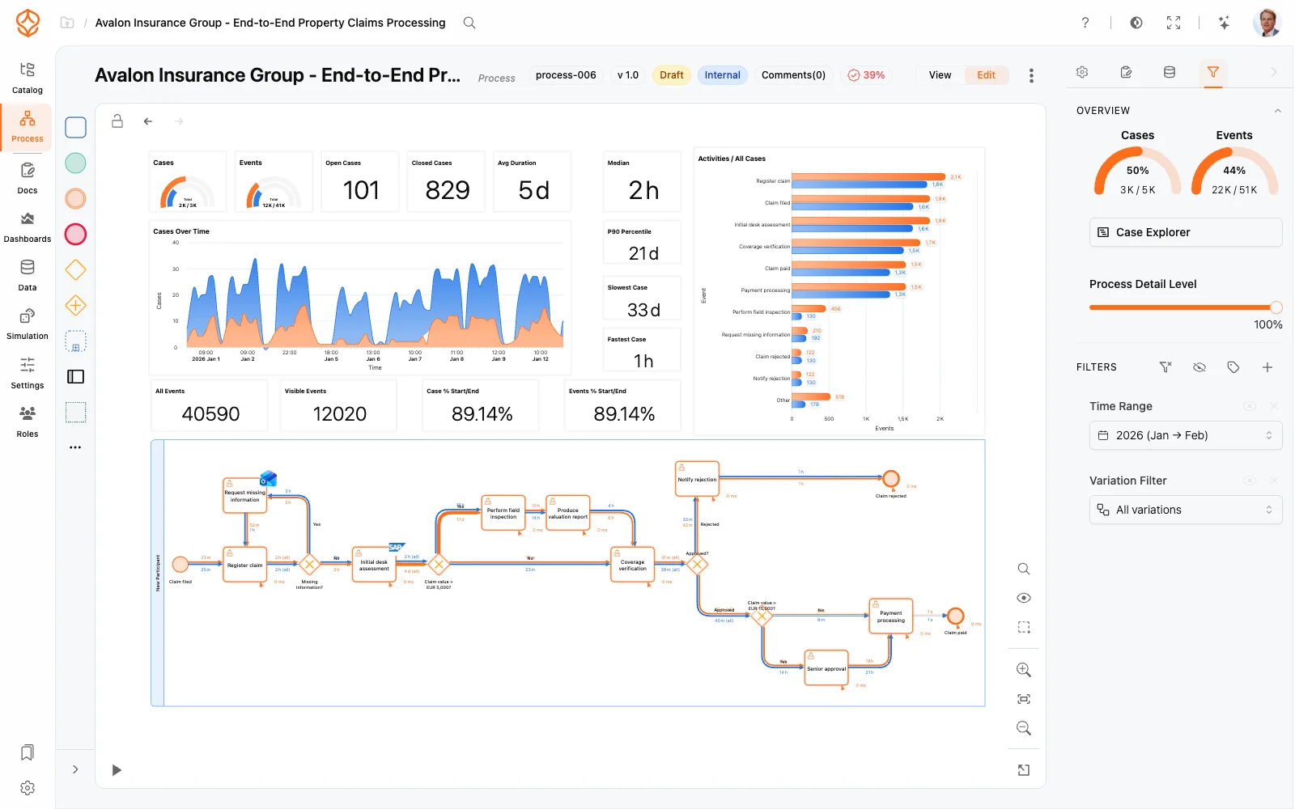Toggle the hide filters eye icon
The width and height of the screenshot is (1295, 809).
pos(1199,367)
